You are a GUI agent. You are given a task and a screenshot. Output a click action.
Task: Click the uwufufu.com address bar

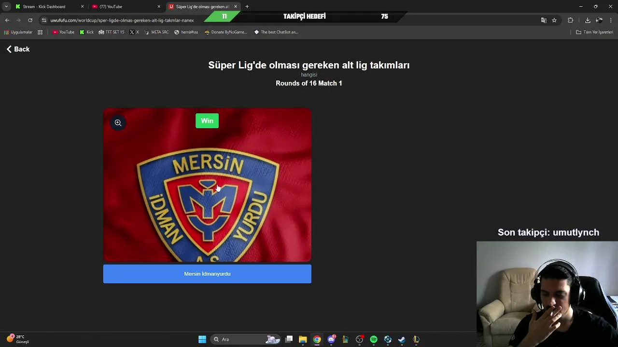(x=122, y=20)
